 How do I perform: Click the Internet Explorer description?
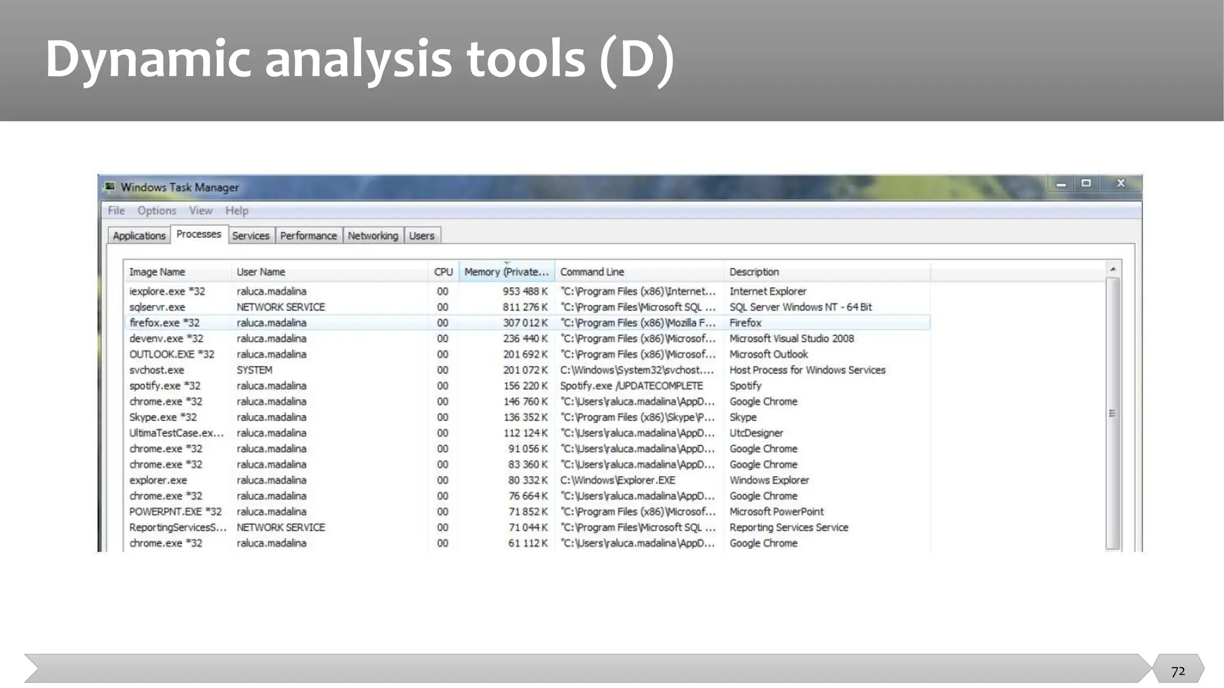(768, 291)
